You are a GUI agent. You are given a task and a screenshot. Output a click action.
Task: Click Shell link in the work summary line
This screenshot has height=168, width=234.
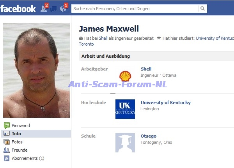pos(103,38)
